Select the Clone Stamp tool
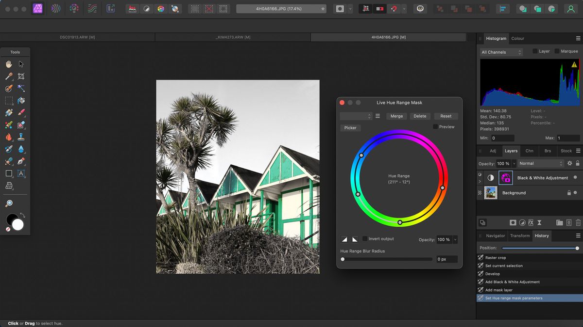Screen dimensions: 583x327 click(x=21, y=137)
